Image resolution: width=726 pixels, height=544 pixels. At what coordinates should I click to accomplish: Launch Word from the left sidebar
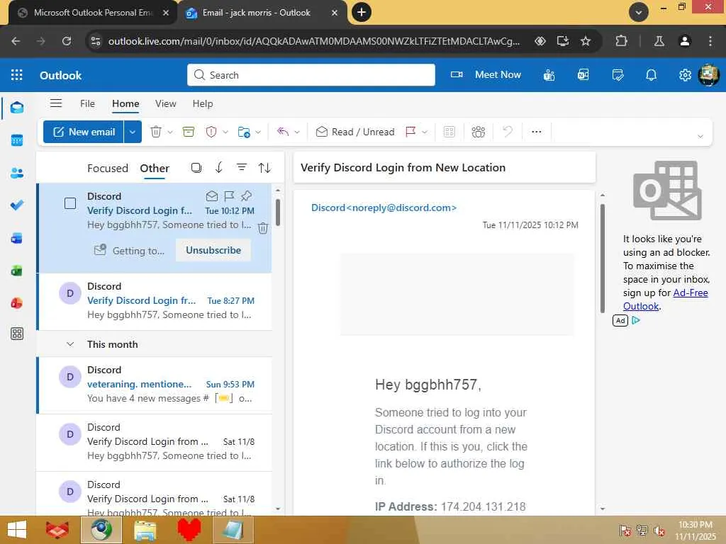[17, 238]
